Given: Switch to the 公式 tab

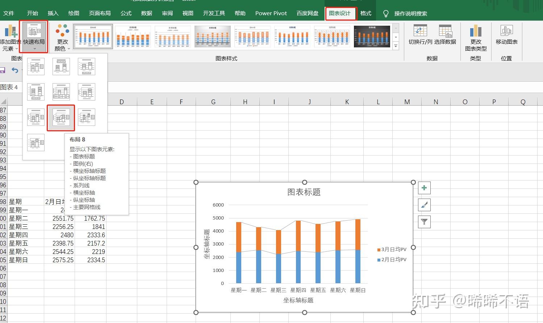Looking at the screenshot, I should point(126,13).
